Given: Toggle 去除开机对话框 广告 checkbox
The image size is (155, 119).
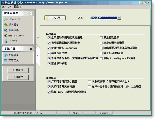Looking at the screenshot, I should pyautogui.click(x=49, y=59).
